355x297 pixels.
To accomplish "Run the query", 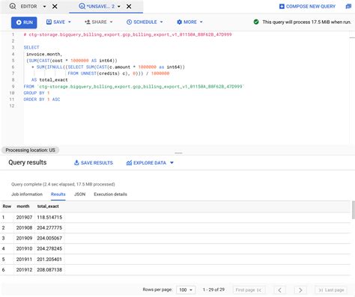I will click(24, 22).
